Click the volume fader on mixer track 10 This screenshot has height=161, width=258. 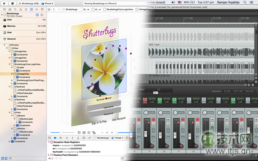pyautogui.click(x=160, y=135)
